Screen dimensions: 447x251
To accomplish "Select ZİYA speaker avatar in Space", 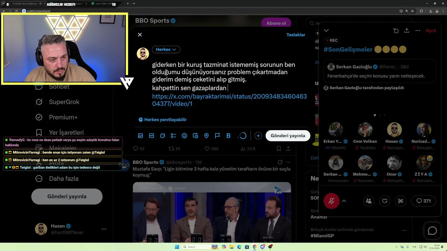I will pyautogui.click(x=424, y=162).
